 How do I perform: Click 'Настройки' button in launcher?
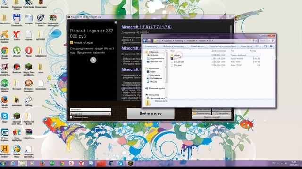pos(222,113)
